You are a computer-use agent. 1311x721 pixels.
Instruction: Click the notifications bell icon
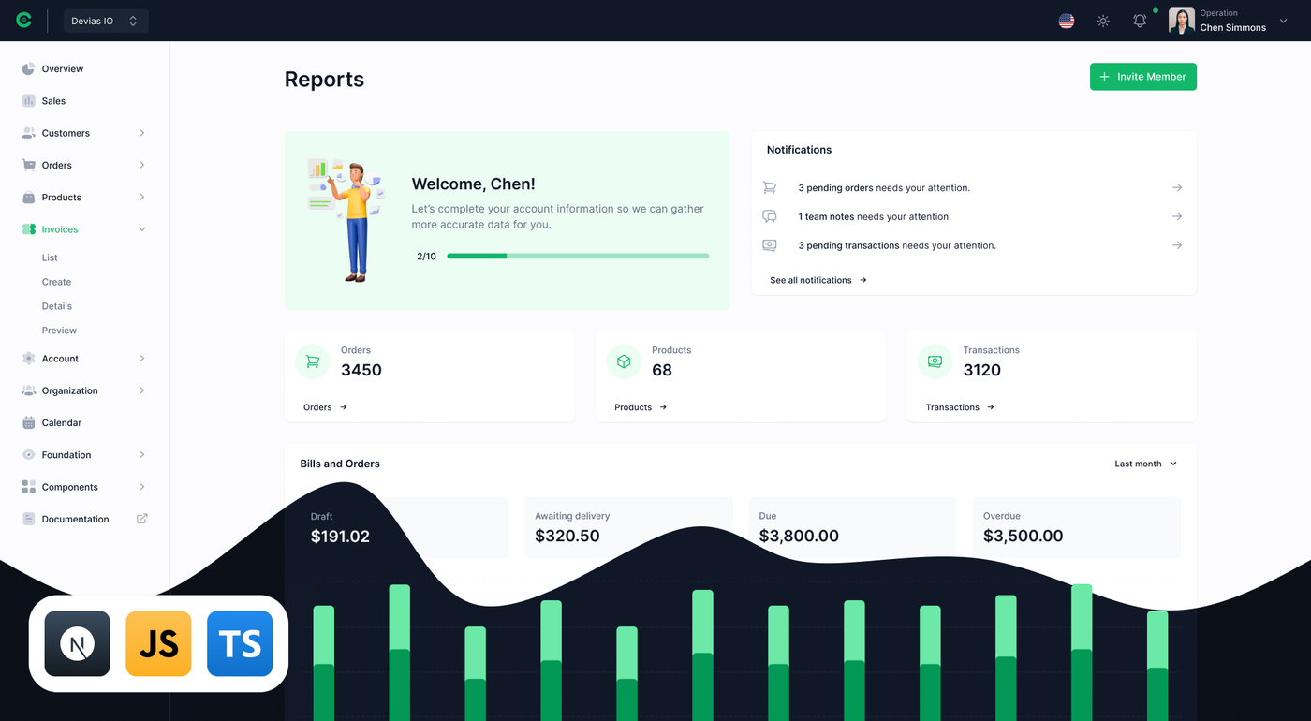pyautogui.click(x=1140, y=20)
